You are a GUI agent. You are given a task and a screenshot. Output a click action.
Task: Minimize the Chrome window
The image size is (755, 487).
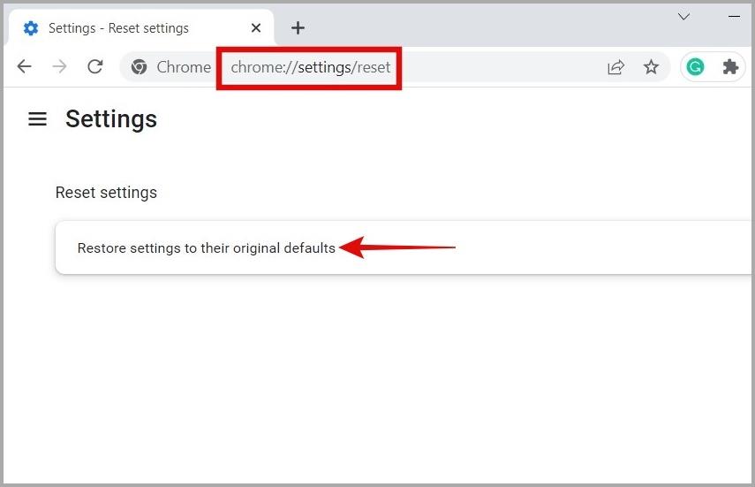coord(734,17)
